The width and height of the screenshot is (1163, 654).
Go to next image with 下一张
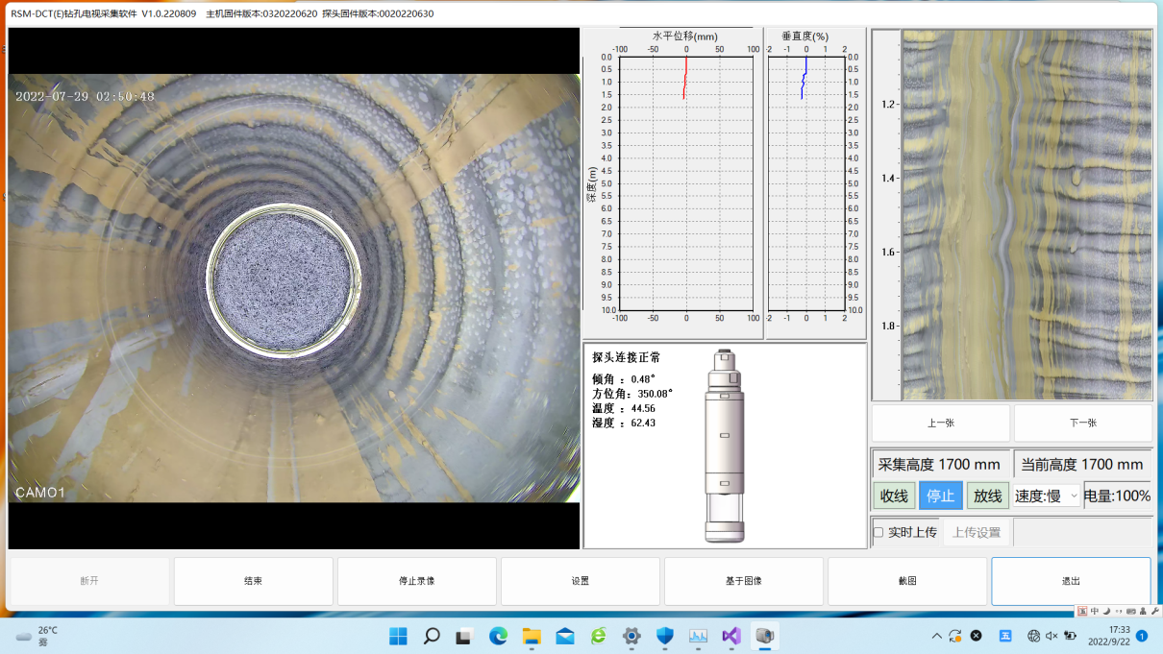click(1082, 423)
